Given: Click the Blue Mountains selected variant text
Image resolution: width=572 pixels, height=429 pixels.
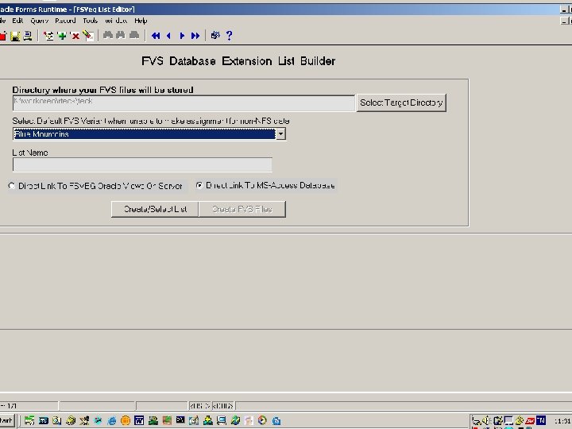Looking at the screenshot, I should pyautogui.click(x=41, y=134).
